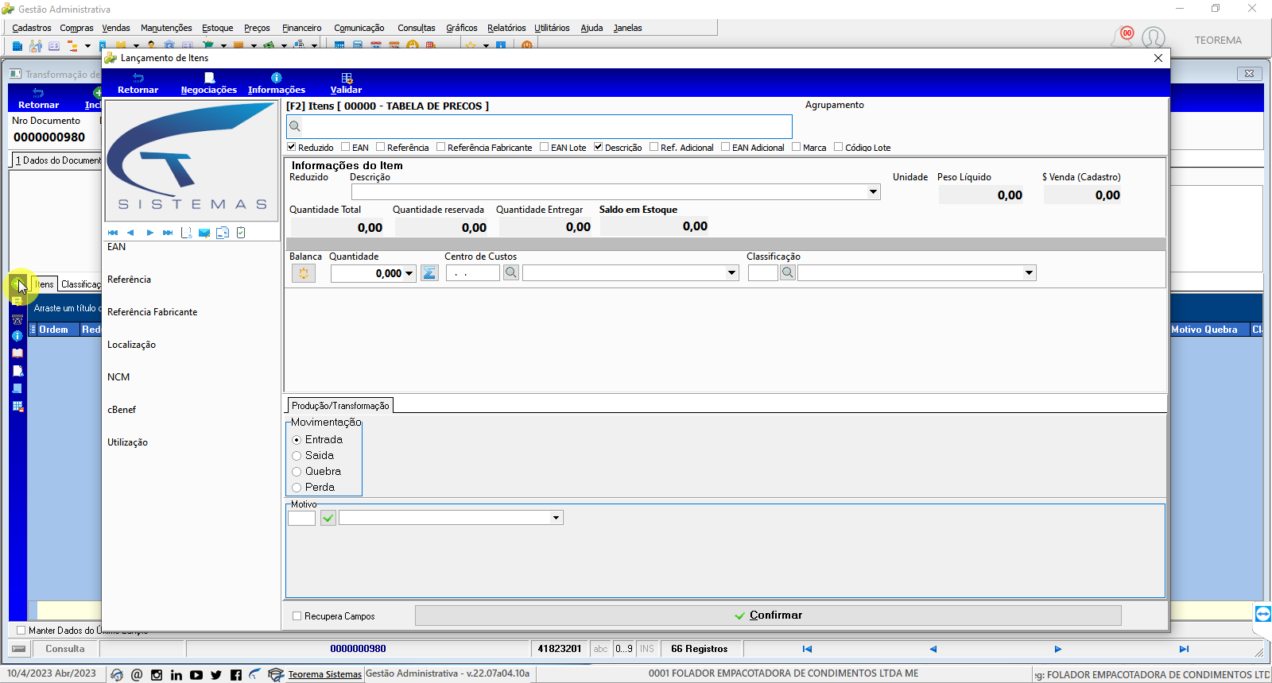1272x683 pixels.
Task: Click the F2 Itens search field
Action: (x=539, y=126)
